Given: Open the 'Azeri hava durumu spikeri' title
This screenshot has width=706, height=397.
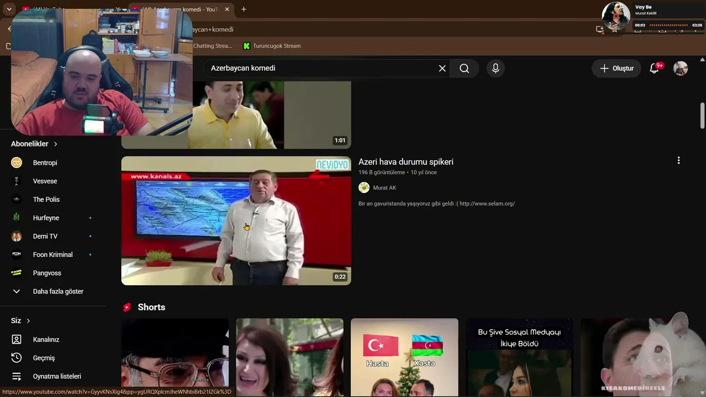Looking at the screenshot, I should [406, 162].
